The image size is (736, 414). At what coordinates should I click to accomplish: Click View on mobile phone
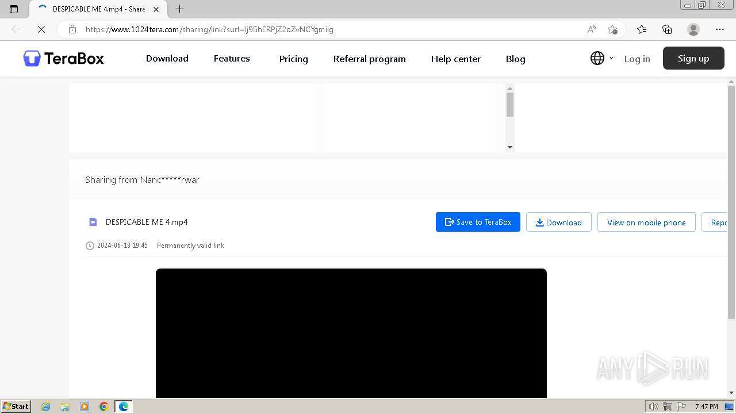click(646, 222)
